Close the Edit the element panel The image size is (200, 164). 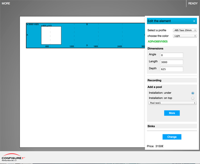[194, 21]
